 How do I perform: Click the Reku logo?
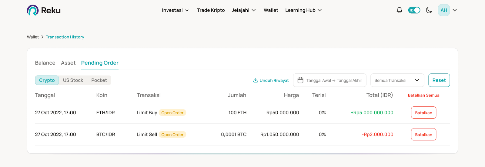[44, 10]
